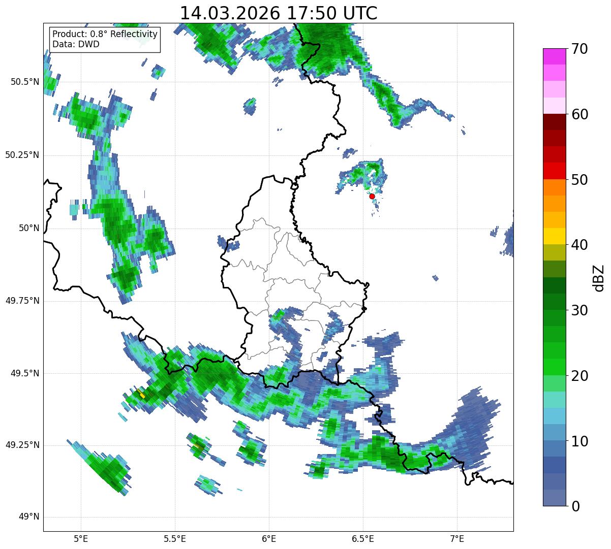The height and width of the screenshot is (549, 611).
Task: Click the latitude label '49°N'
Action: (x=29, y=517)
